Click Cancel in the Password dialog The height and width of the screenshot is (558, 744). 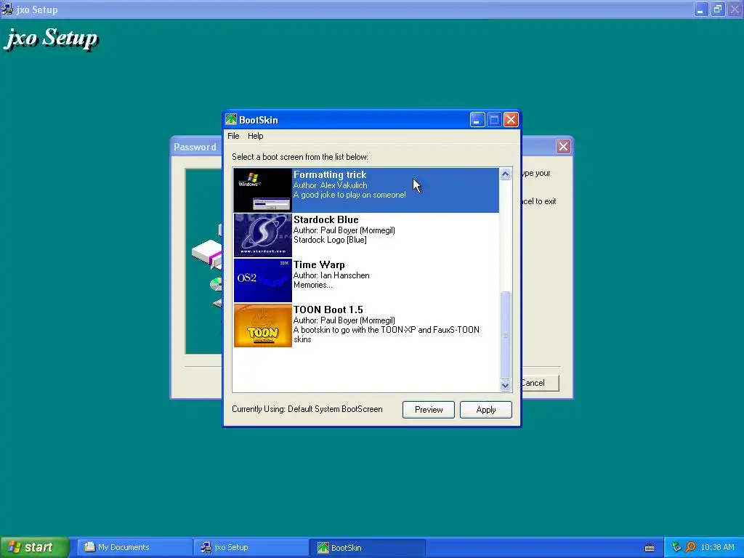pos(540,383)
